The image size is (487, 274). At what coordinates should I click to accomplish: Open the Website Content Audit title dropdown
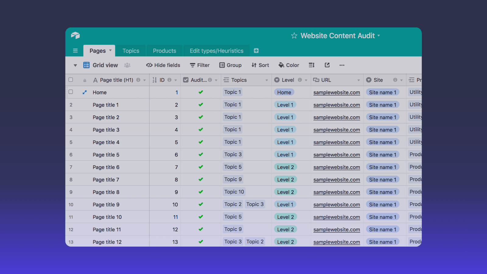coord(379,36)
